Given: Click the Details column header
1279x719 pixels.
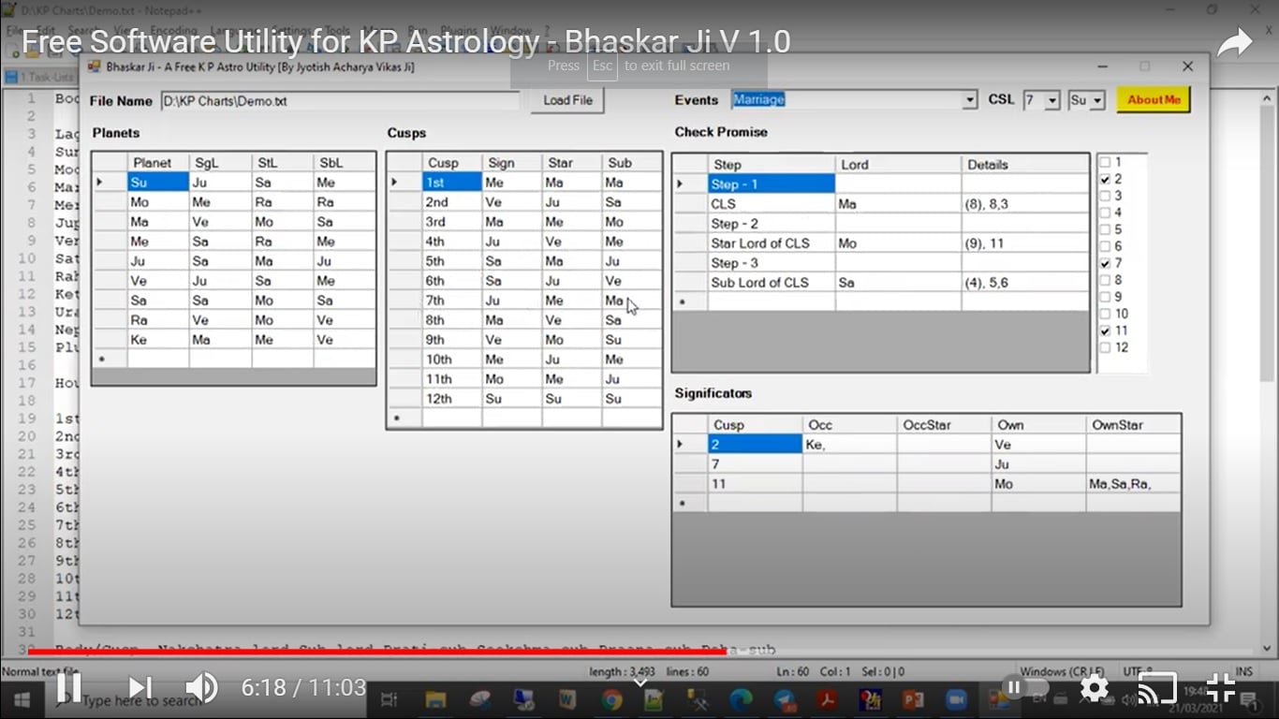Looking at the screenshot, I should 1025,165.
